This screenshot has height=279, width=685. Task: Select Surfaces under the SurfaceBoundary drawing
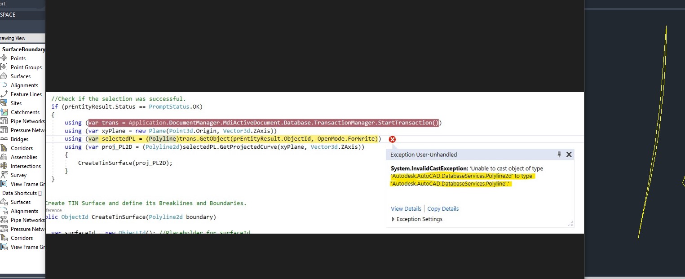[21, 76]
